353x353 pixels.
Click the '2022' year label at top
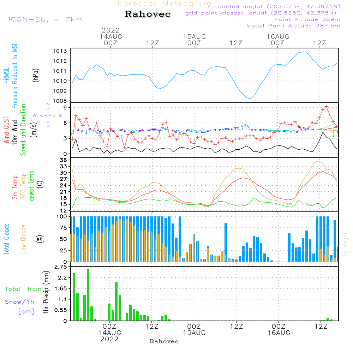click(x=110, y=30)
